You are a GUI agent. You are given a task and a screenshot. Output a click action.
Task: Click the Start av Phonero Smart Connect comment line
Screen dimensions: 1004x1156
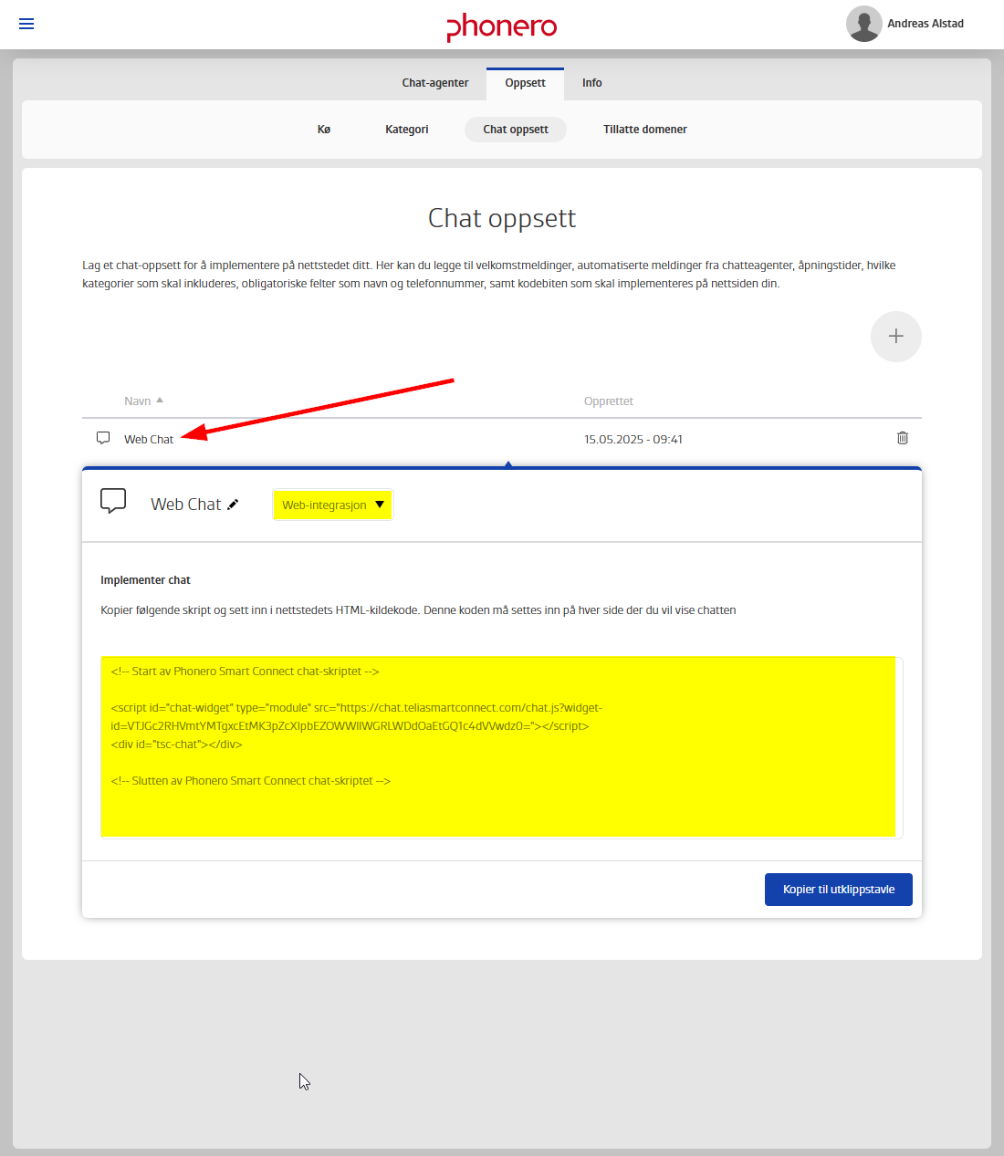point(245,672)
